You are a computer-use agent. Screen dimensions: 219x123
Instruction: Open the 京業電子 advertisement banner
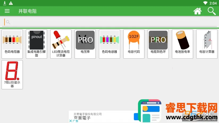pos(101,116)
